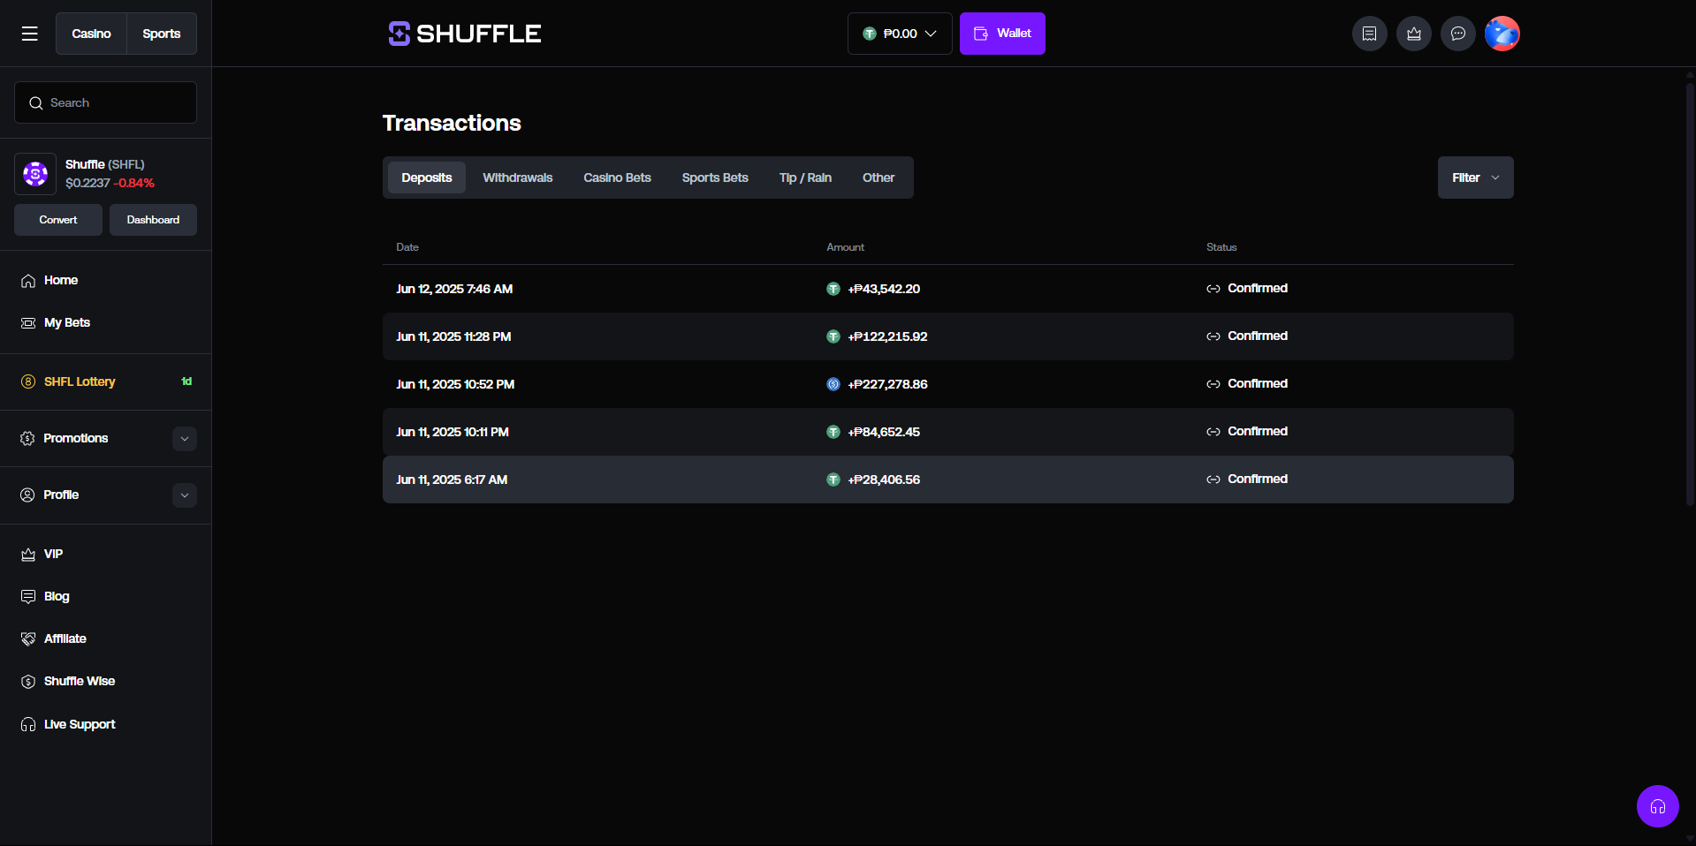Click the Blog icon in sidebar
The width and height of the screenshot is (1696, 846).
[28, 596]
